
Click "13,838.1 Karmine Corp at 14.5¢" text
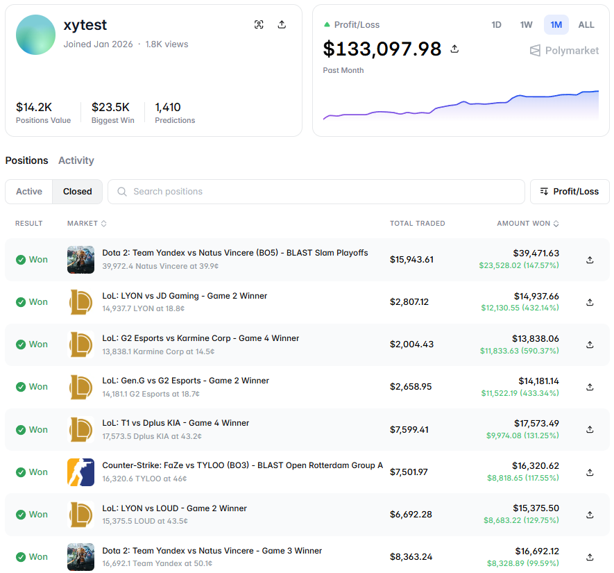click(x=158, y=351)
